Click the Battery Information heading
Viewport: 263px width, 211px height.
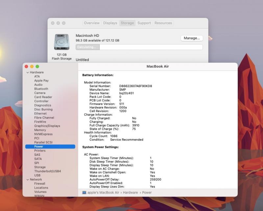[x=98, y=75]
